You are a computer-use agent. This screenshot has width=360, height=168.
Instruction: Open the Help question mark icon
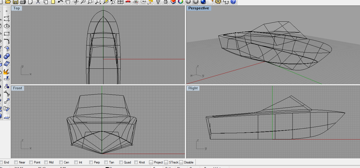(x=233, y=2)
